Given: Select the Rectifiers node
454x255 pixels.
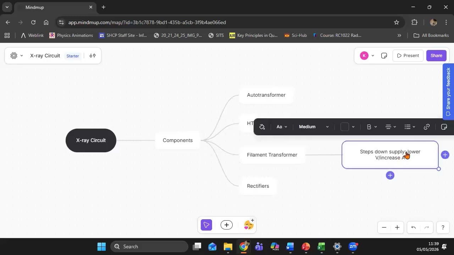Looking at the screenshot, I should pos(258,186).
